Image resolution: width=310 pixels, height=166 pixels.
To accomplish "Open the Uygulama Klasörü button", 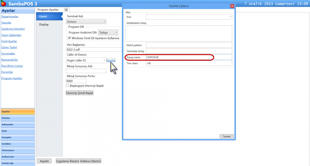I will pyautogui.click(x=68, y=161).
